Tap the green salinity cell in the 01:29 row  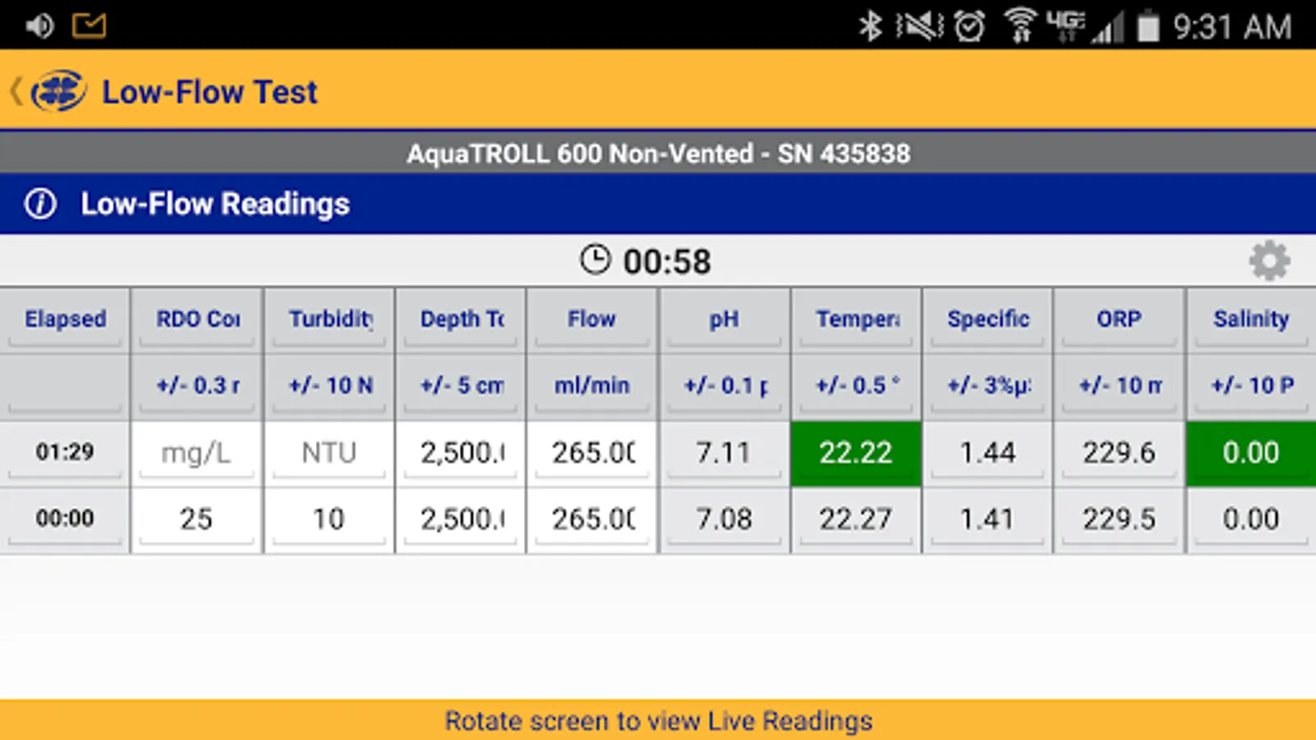pos(1251,453)
